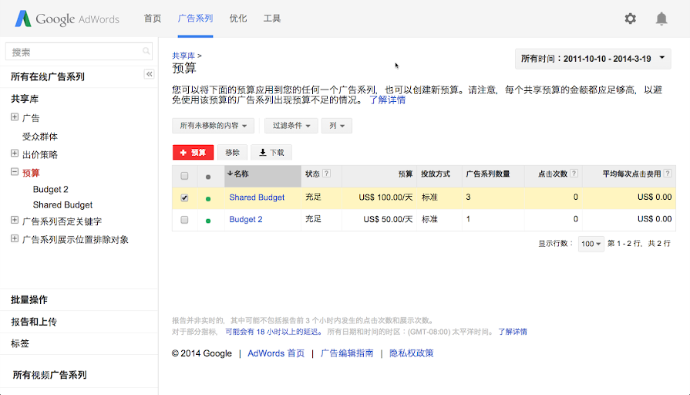Switch to the 优化 tab
This screenshot has width=690, height=395.
point(238,19)
